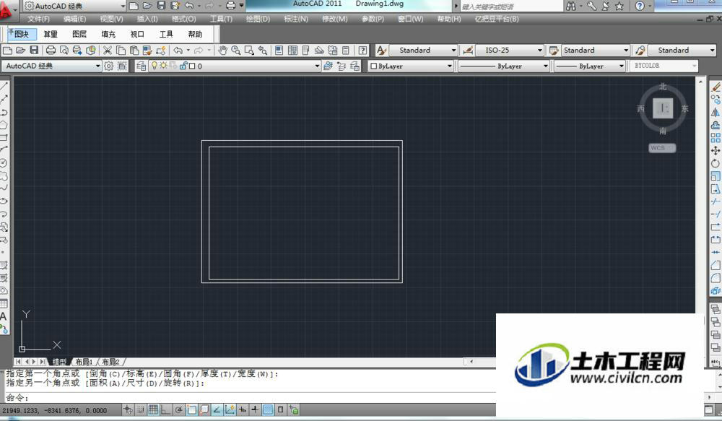The width and height of the screenshot is (722, 421).
Task: Select the Move tool in modify toolbar
Action: [715, 150]
